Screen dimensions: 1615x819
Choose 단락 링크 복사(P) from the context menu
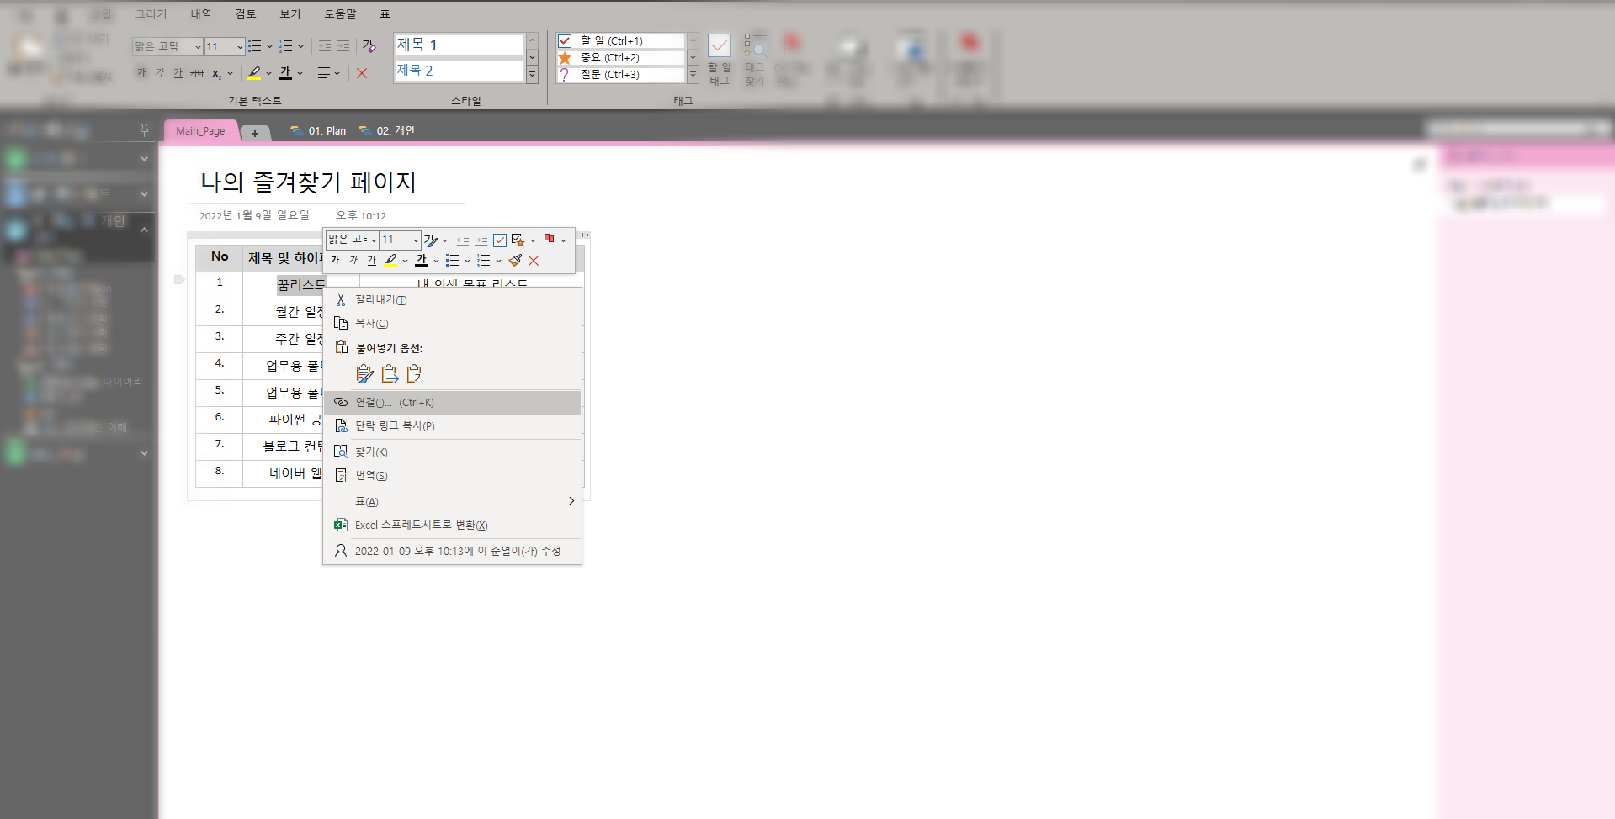click(453, 425)
